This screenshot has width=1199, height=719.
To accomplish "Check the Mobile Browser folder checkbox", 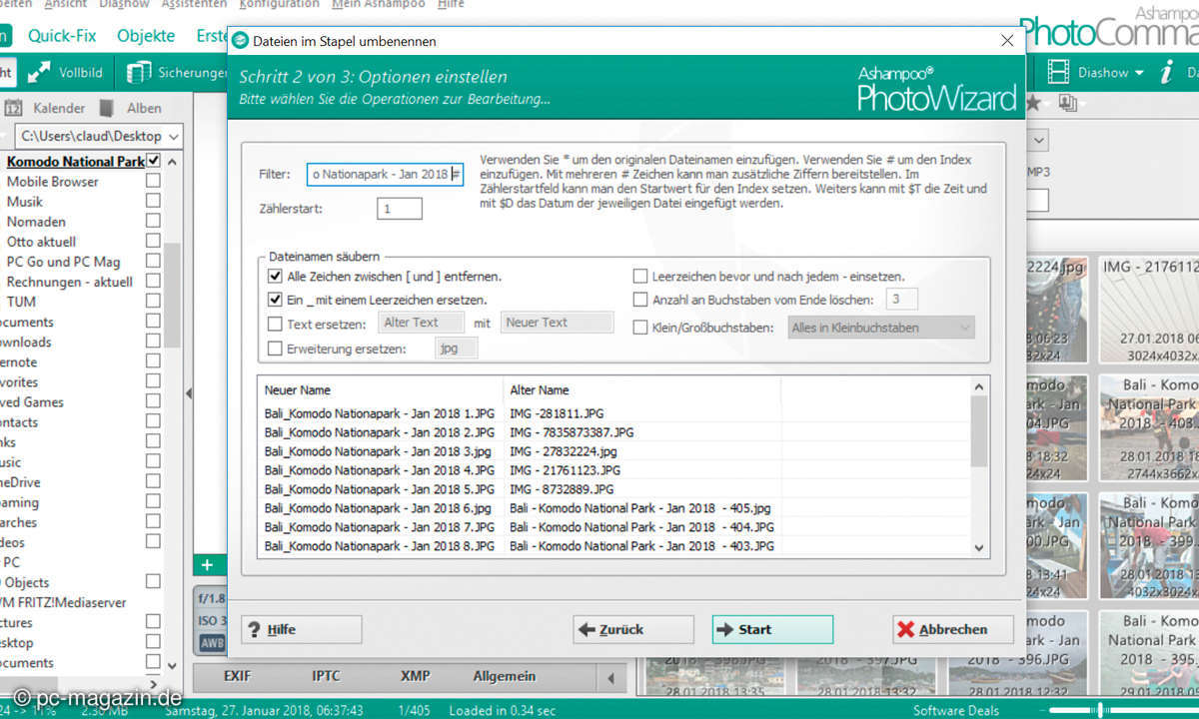I will click(x=153, y=181).
